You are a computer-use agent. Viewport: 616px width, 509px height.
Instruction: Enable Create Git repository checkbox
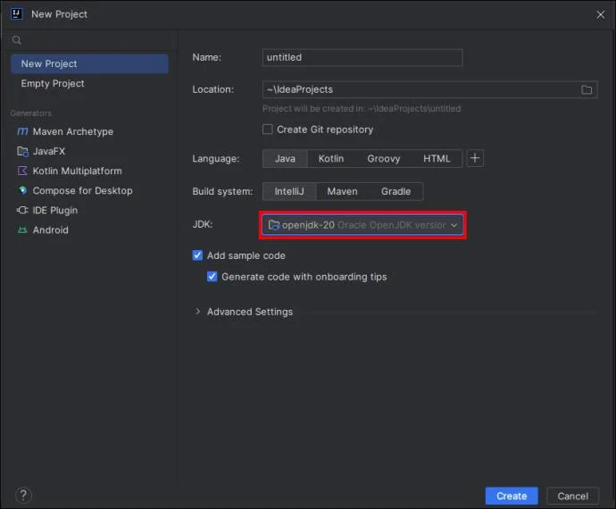[268, 129]
